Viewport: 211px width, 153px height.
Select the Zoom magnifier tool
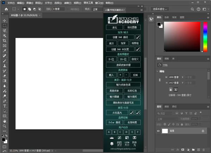(x=5, y=126)
